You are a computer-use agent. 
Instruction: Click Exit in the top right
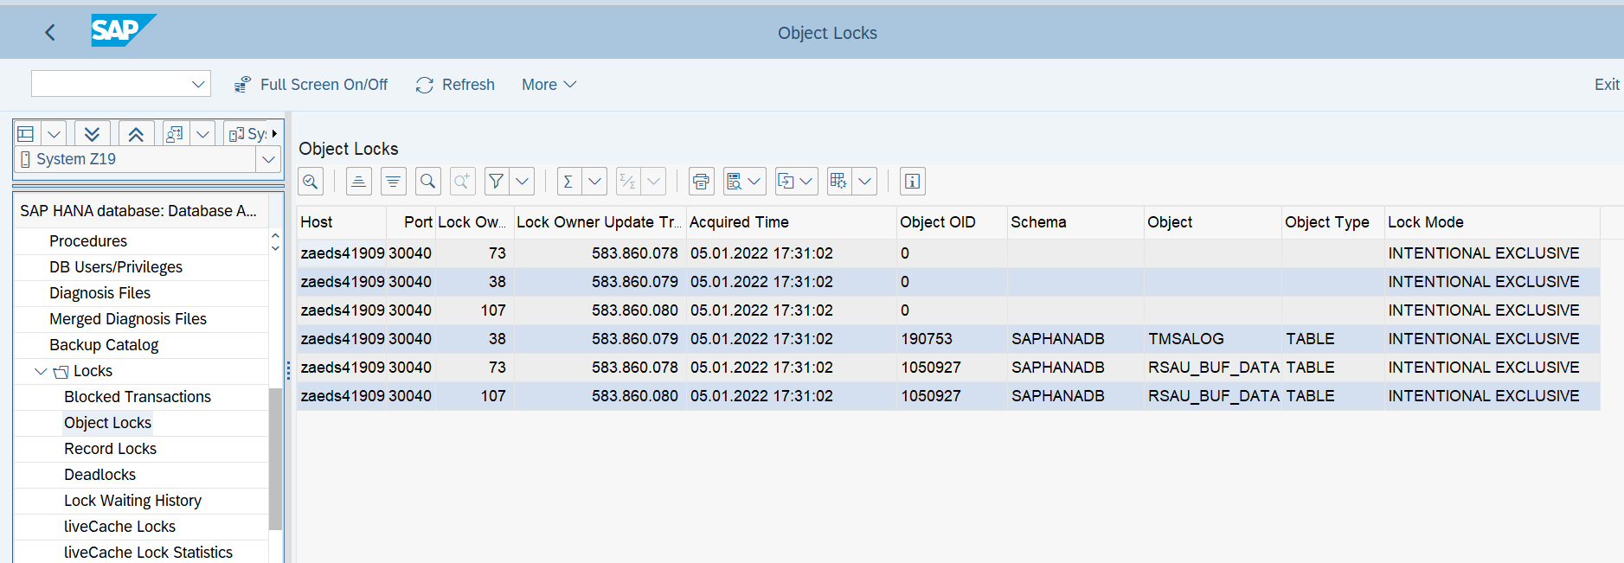click(1606, 85)
